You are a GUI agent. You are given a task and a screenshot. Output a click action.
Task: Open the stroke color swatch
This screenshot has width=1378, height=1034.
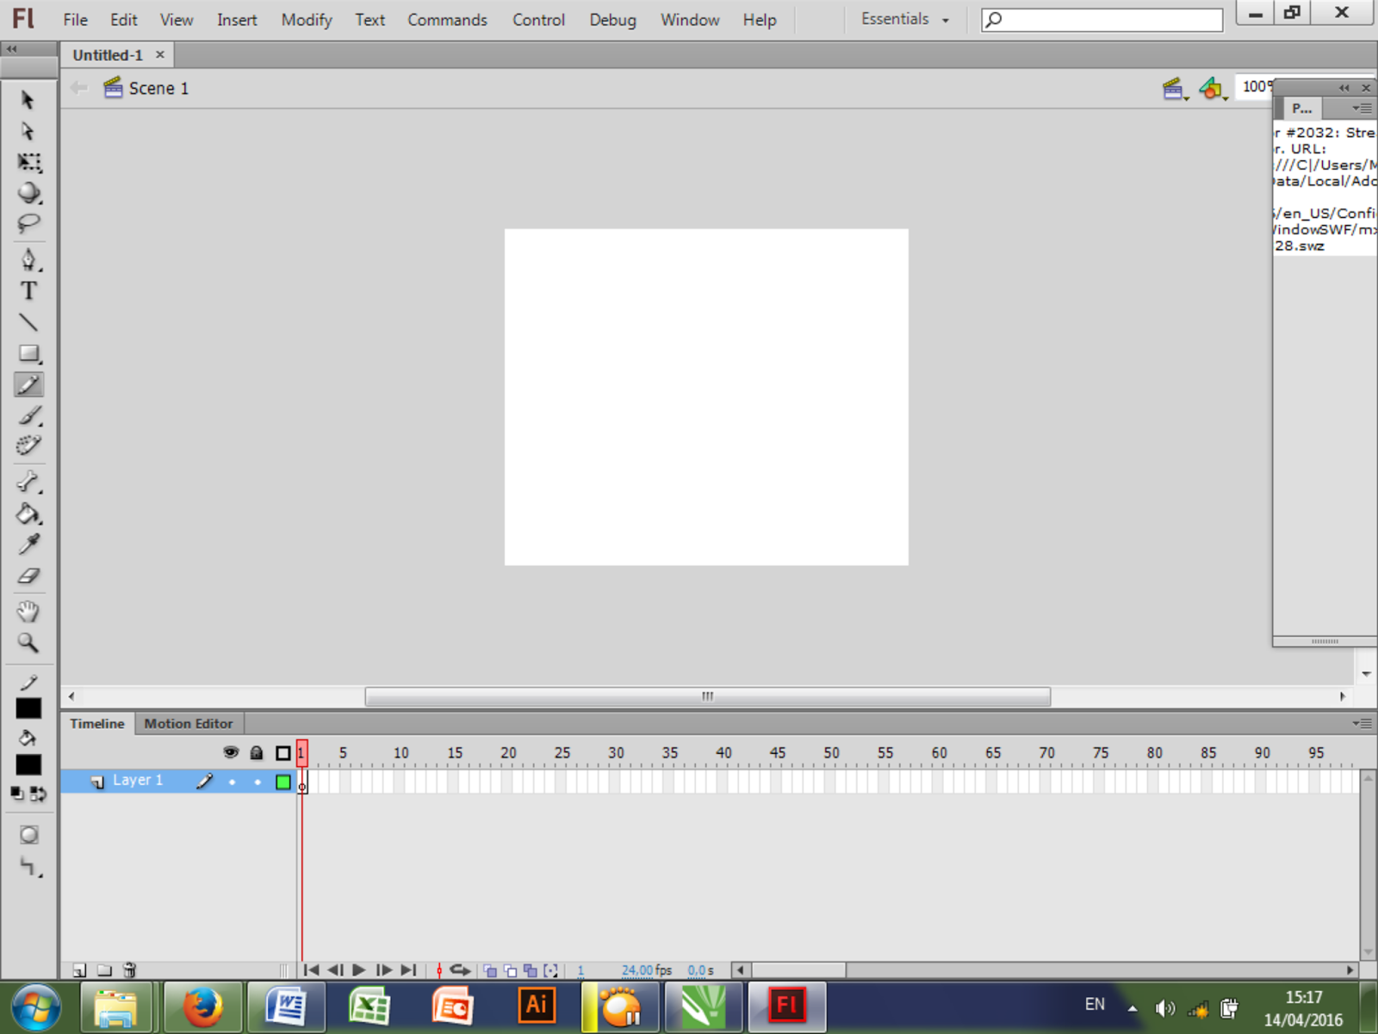click(30, 707)
